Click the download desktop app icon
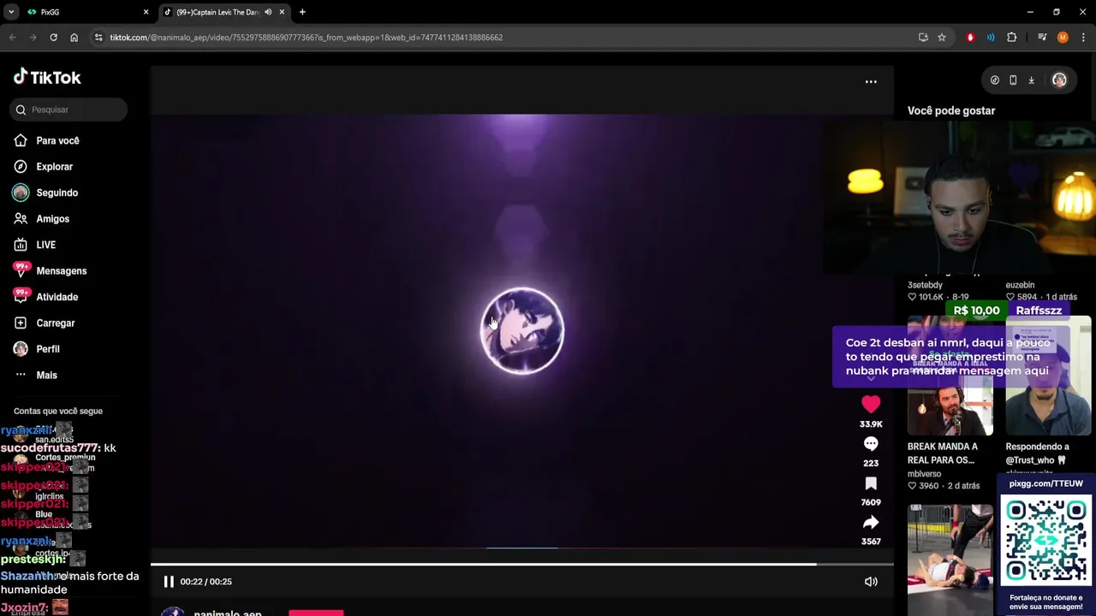The width and height of the screenshot is (1096, 616). point(1032,80)
